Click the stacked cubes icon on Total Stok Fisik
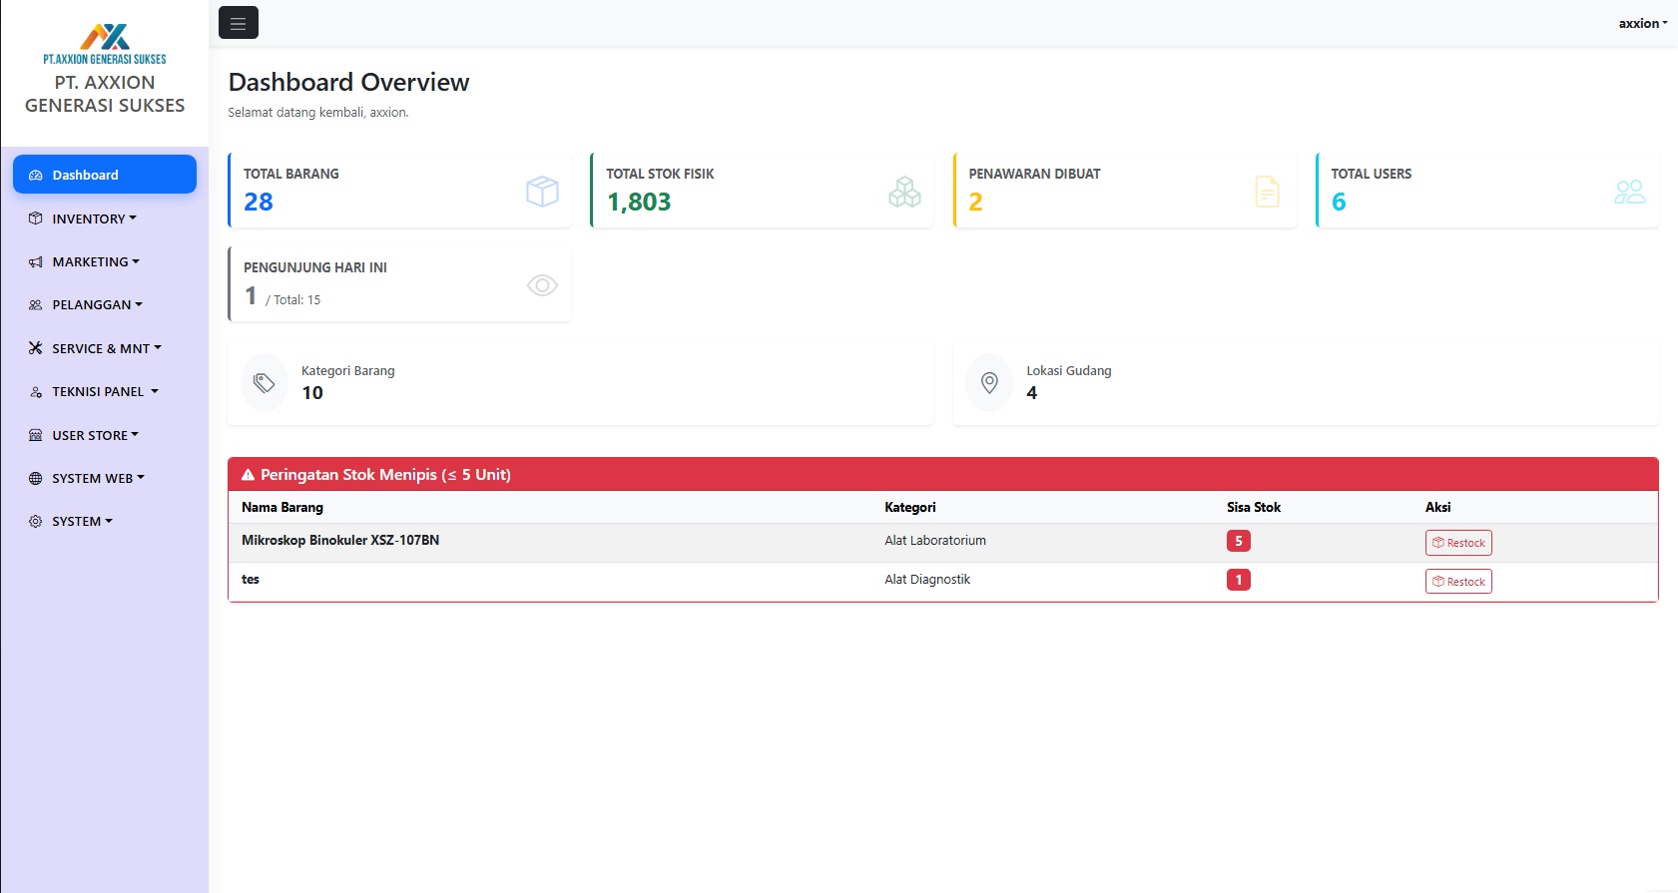 (904, 192)
